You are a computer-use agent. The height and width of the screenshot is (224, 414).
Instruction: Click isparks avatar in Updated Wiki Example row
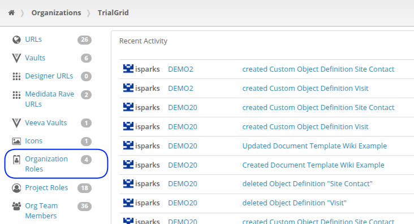pos(128,146)
